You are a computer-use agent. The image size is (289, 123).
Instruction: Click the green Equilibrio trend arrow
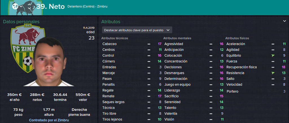pyautogui.click(x=273, y=55)
